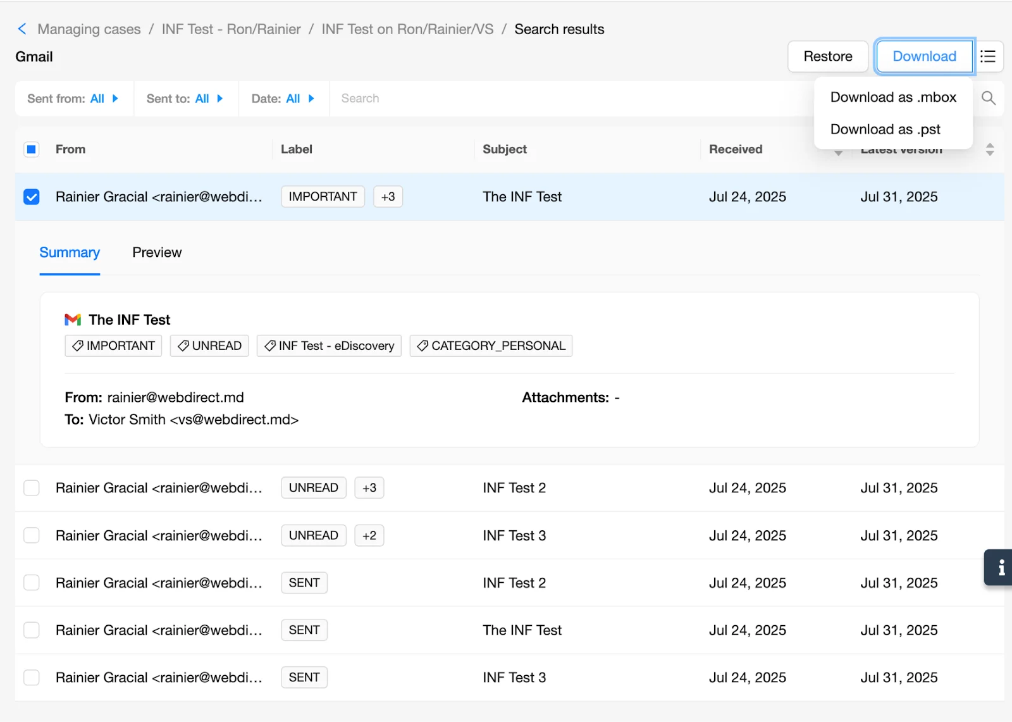Check the select-all checkbox in the header

coord(31,149)
